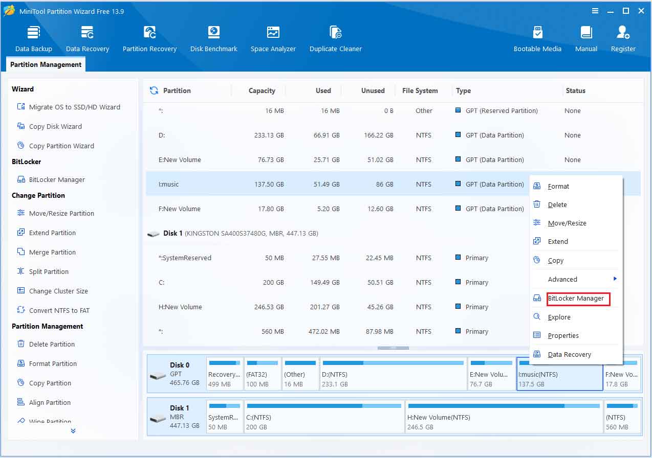Screen dimensions: 652x458
Task: Select C:(NTFS) 200 GB block in map
Action: click(x=324, y=417)
